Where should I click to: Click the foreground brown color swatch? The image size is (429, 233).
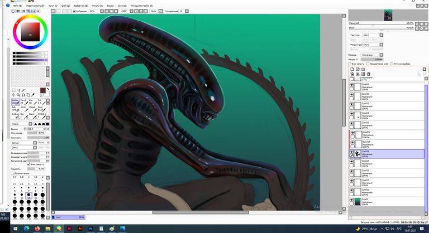click(x=42, y=90)
